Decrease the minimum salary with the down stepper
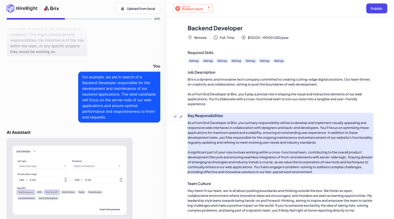This screenshot has height=219, width=394. pos(66,181)
